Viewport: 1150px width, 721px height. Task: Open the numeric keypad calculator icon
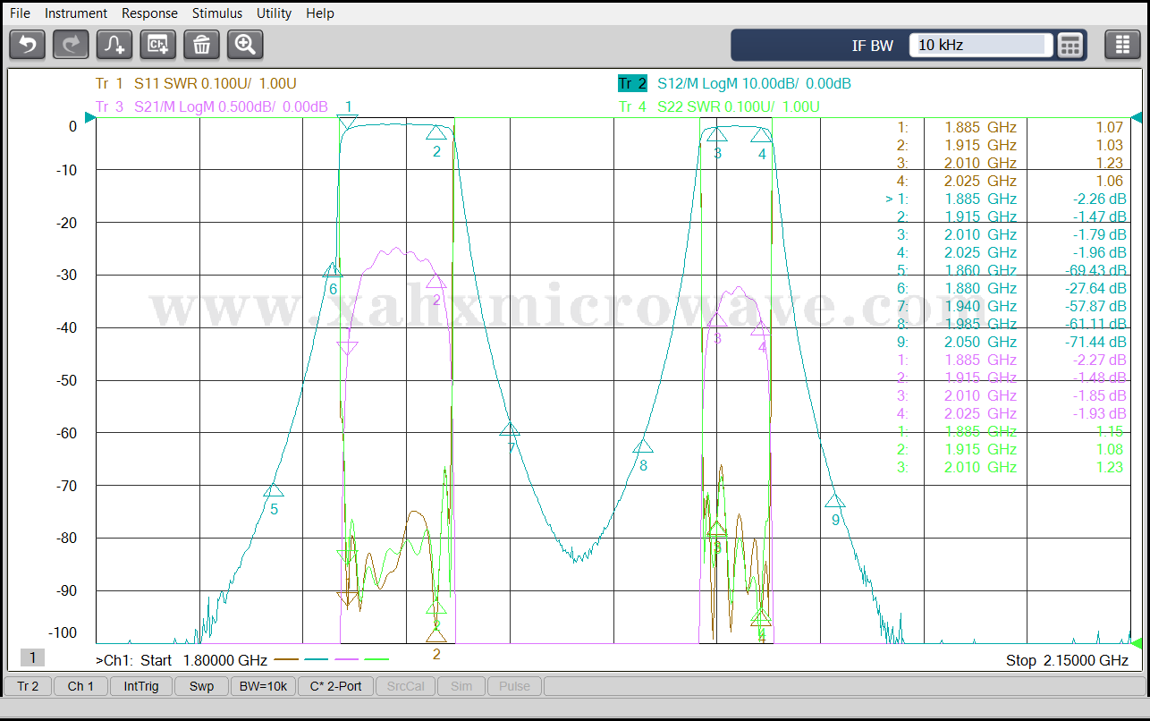tap(1070, 45)
